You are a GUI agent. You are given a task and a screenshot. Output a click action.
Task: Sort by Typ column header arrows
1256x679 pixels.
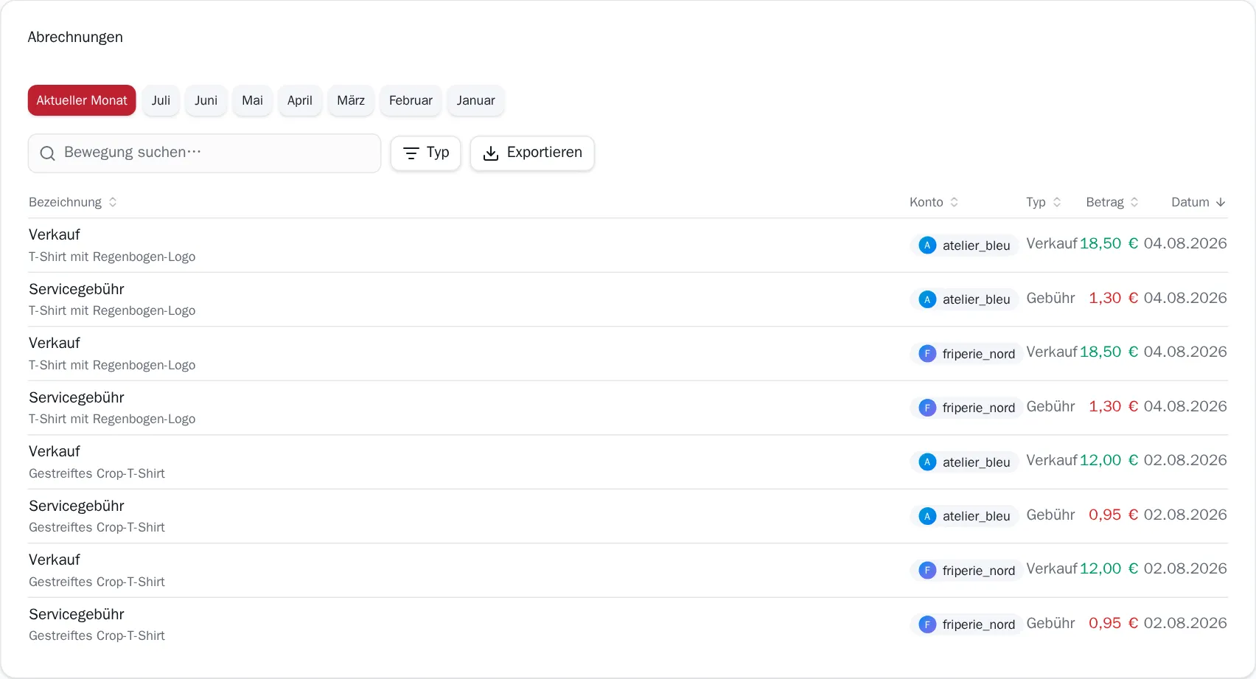coord(1057,202)
